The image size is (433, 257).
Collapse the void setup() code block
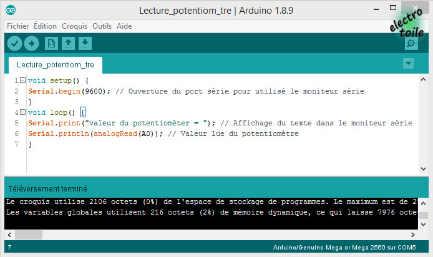23,80
